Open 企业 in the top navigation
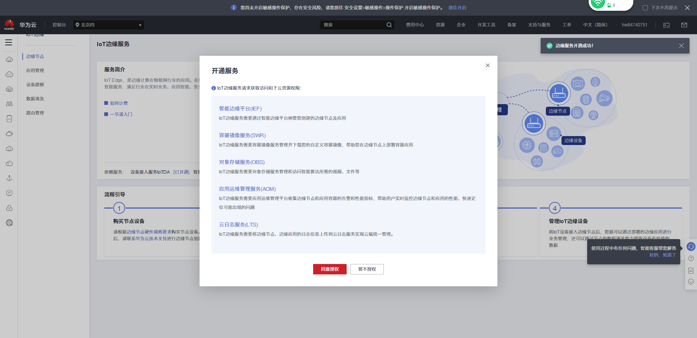Viewport: 697px width, 338px height. [461, 25]
